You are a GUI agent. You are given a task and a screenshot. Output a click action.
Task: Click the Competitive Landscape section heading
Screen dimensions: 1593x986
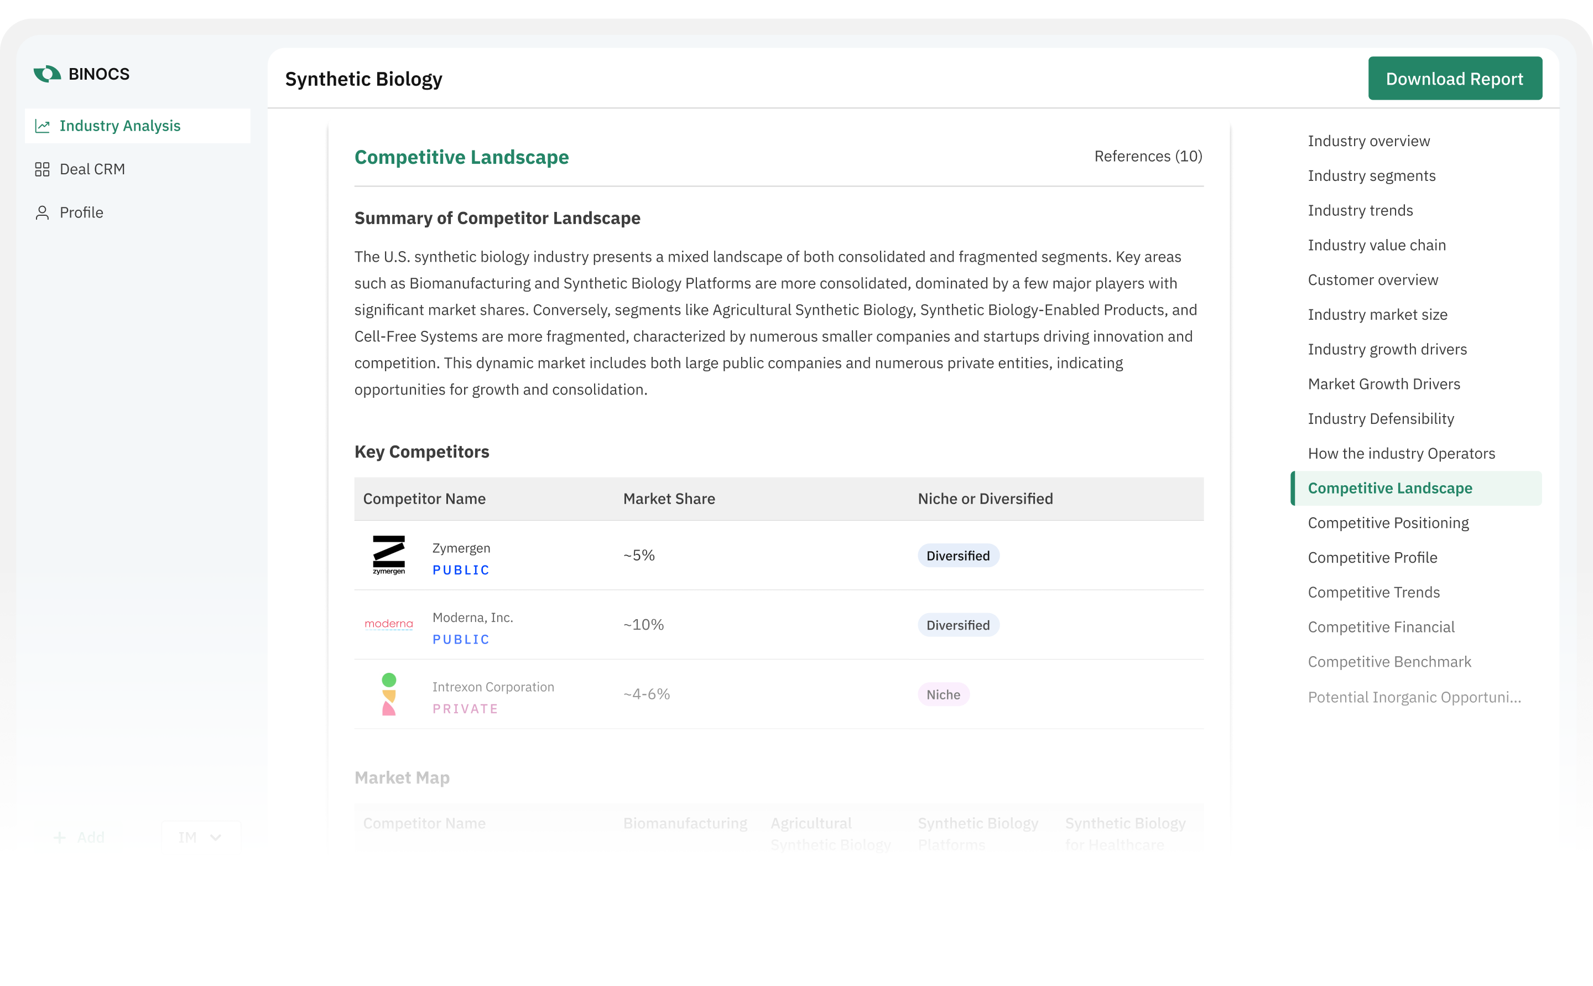[x=461, y=157]
